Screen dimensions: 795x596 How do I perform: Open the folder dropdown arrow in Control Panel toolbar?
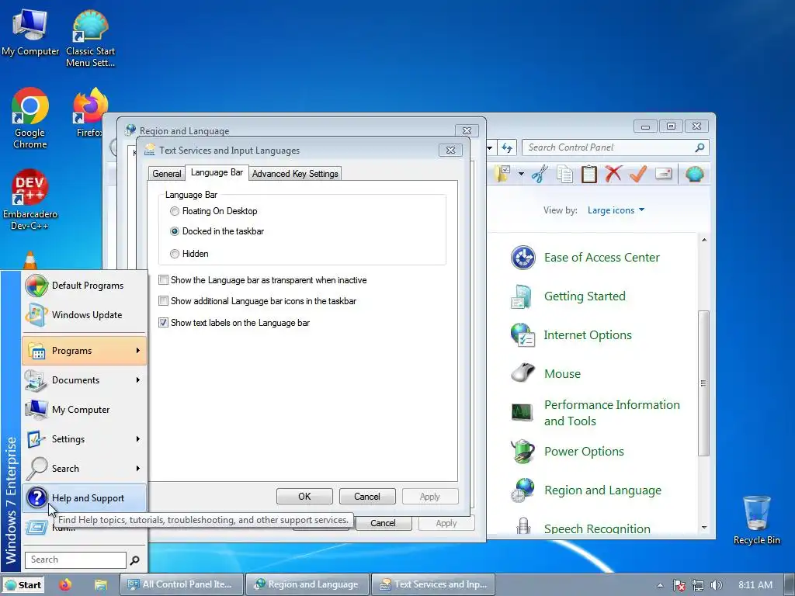click(x=521, y=175)
